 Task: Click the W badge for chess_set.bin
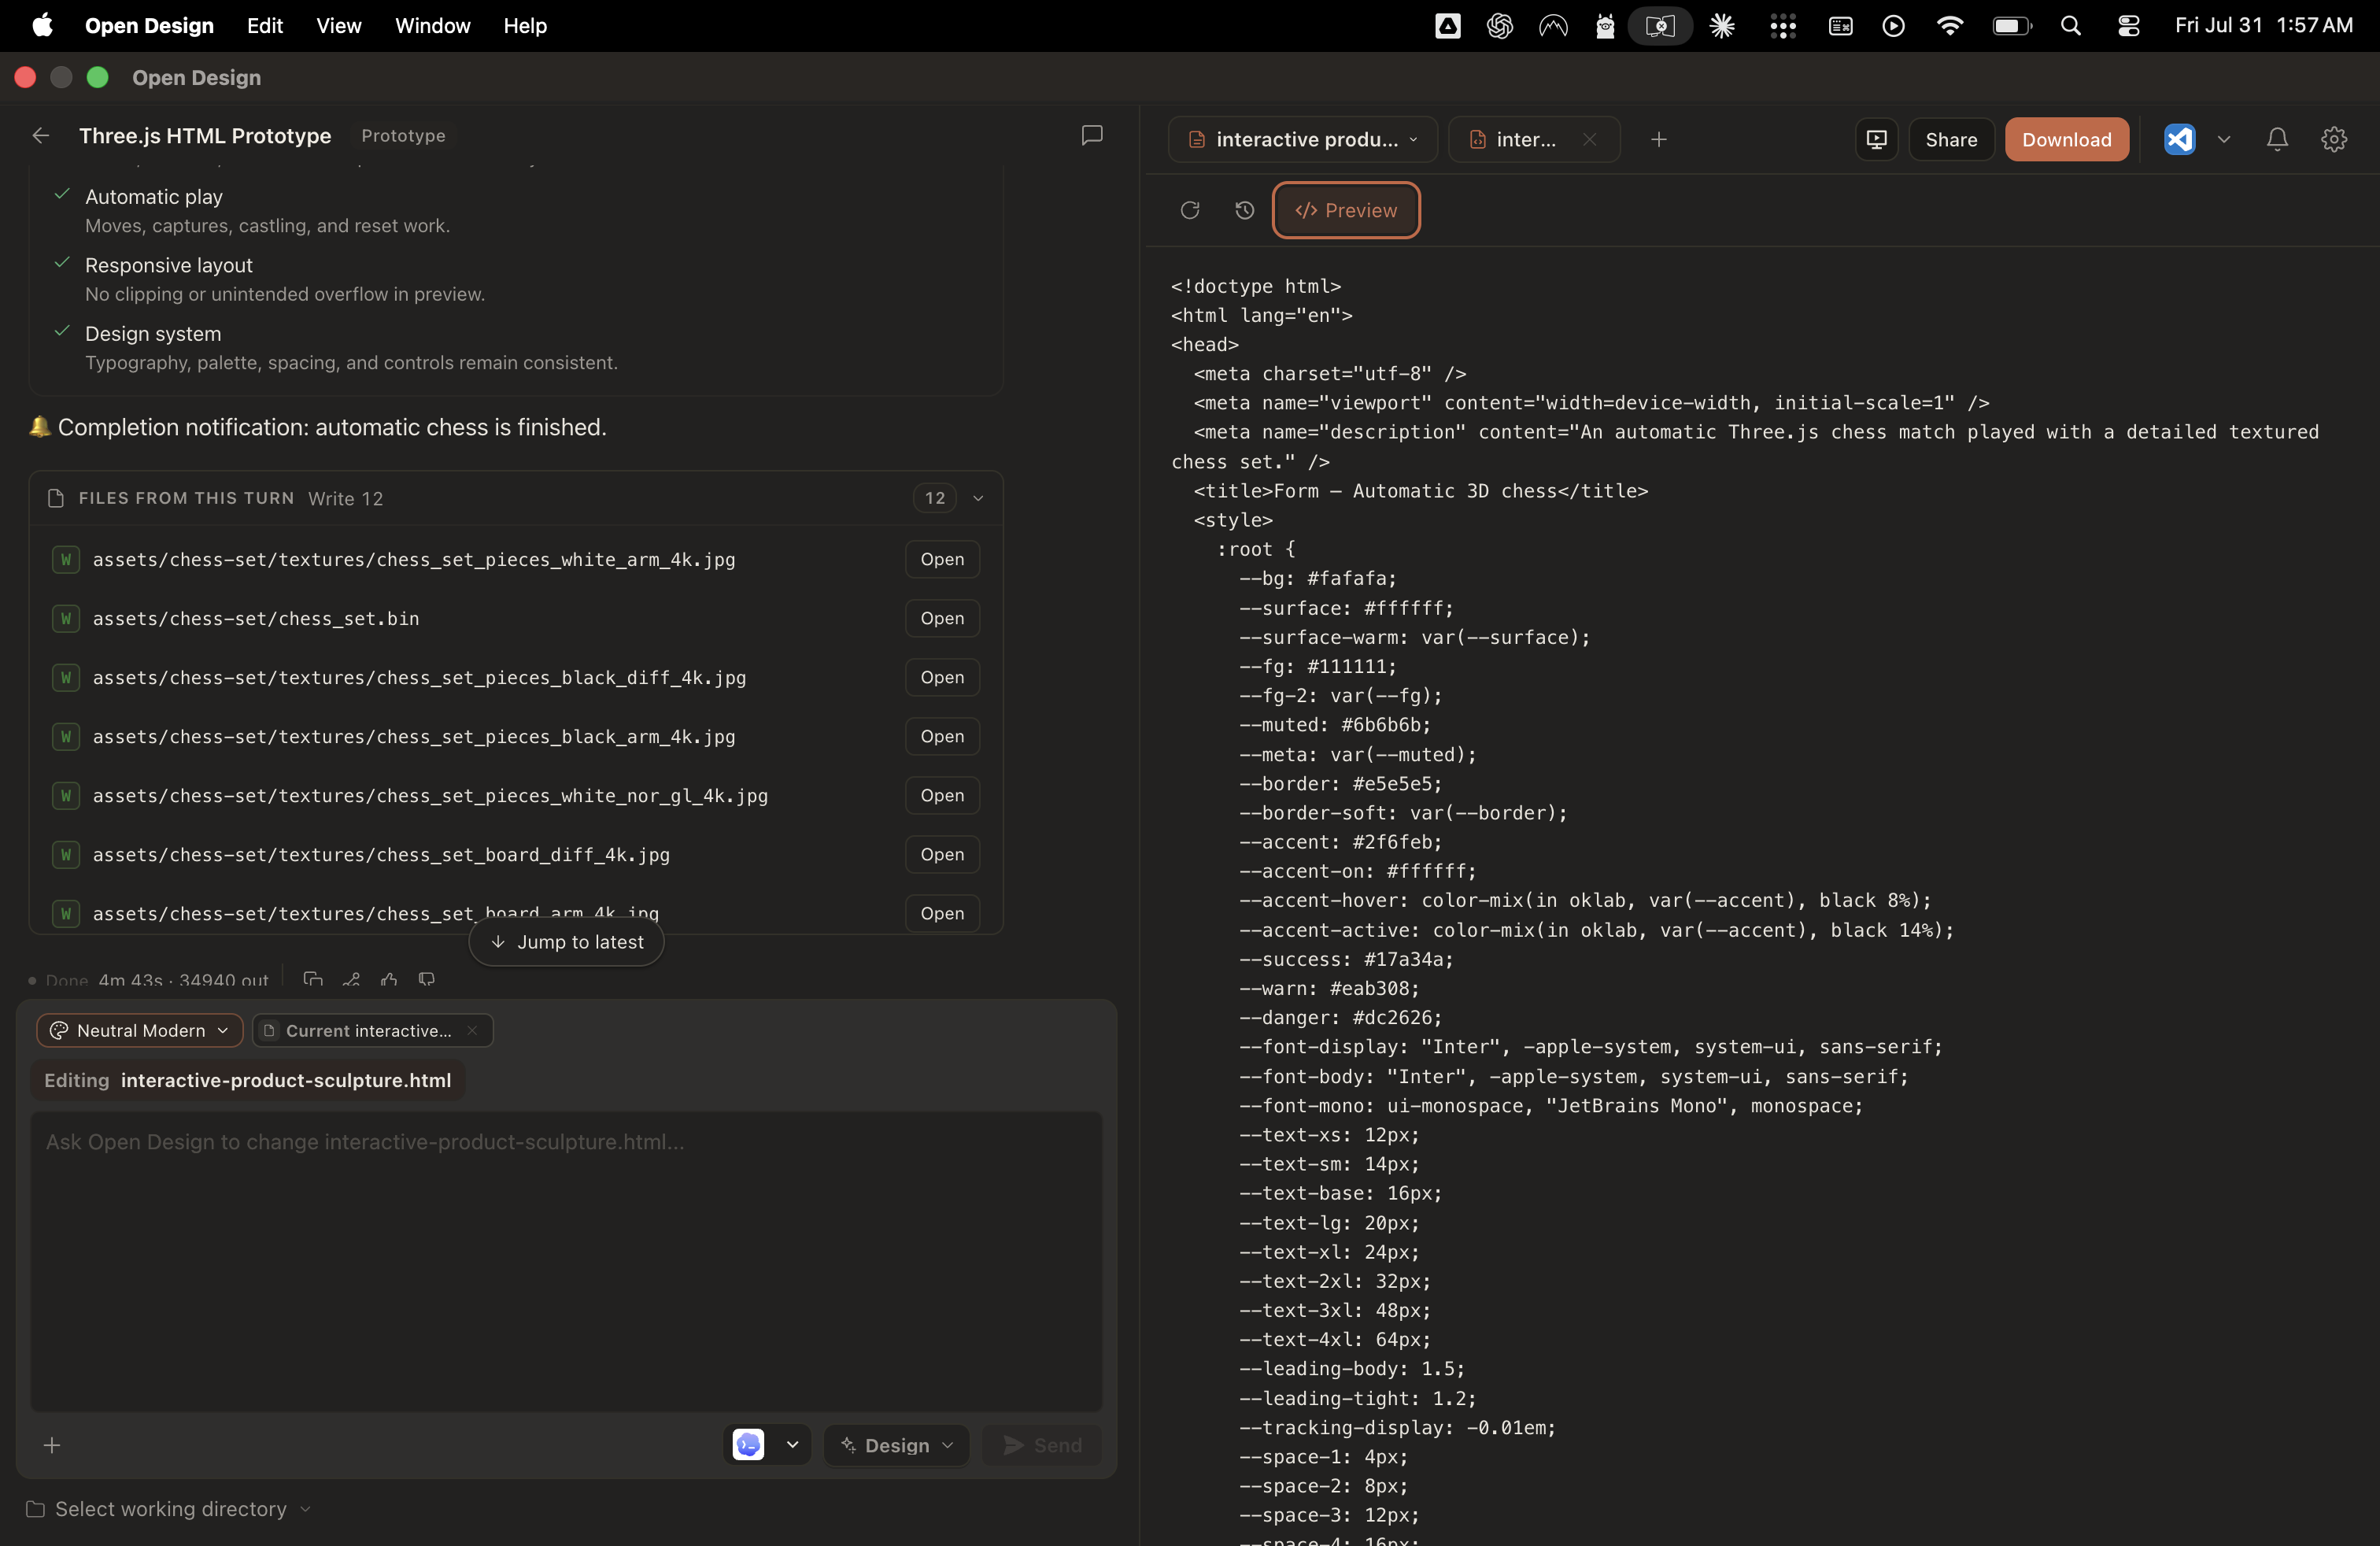click(x=66, y=618)
